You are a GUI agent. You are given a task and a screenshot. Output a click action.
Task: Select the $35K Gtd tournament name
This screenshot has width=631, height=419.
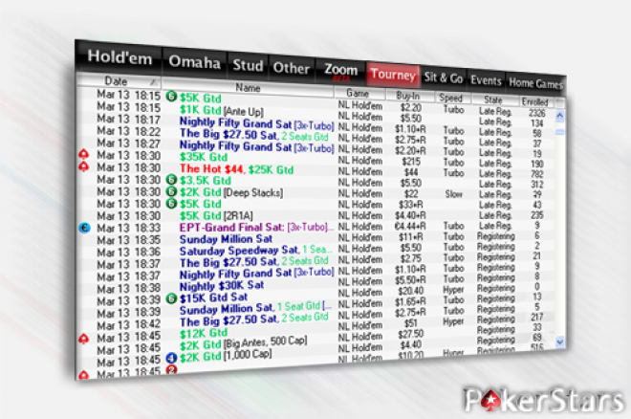click(204, 157)
